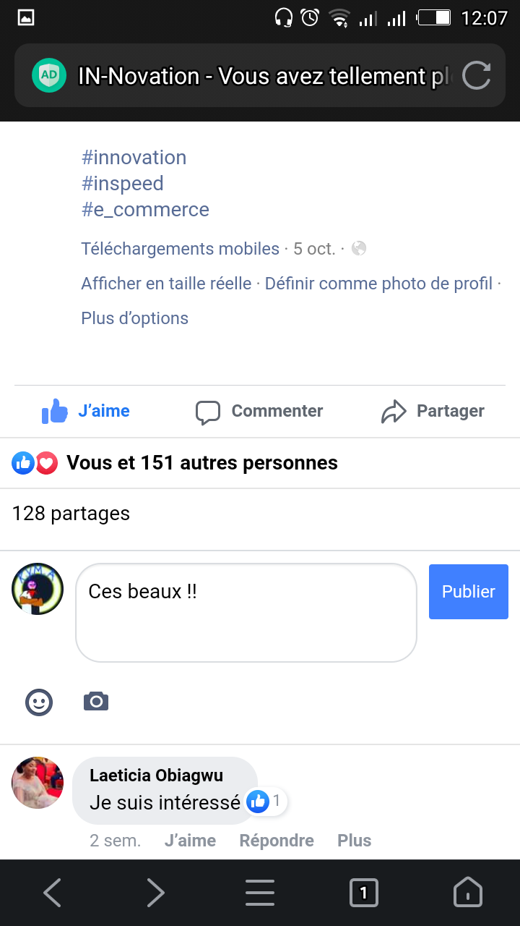This screenshot has height=926, width=520.
Task: Go to browser home page
Action: coord(467,893)
